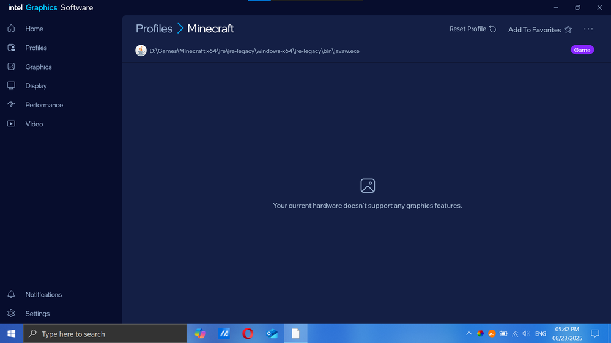Click the favorites star icon
The height and width of the screenshot is (343, 611).
(568, 29)
